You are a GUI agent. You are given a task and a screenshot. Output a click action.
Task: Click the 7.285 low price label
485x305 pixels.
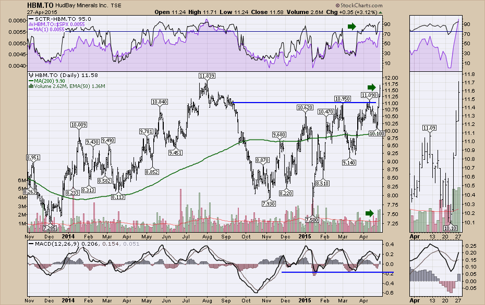[50, 228]
